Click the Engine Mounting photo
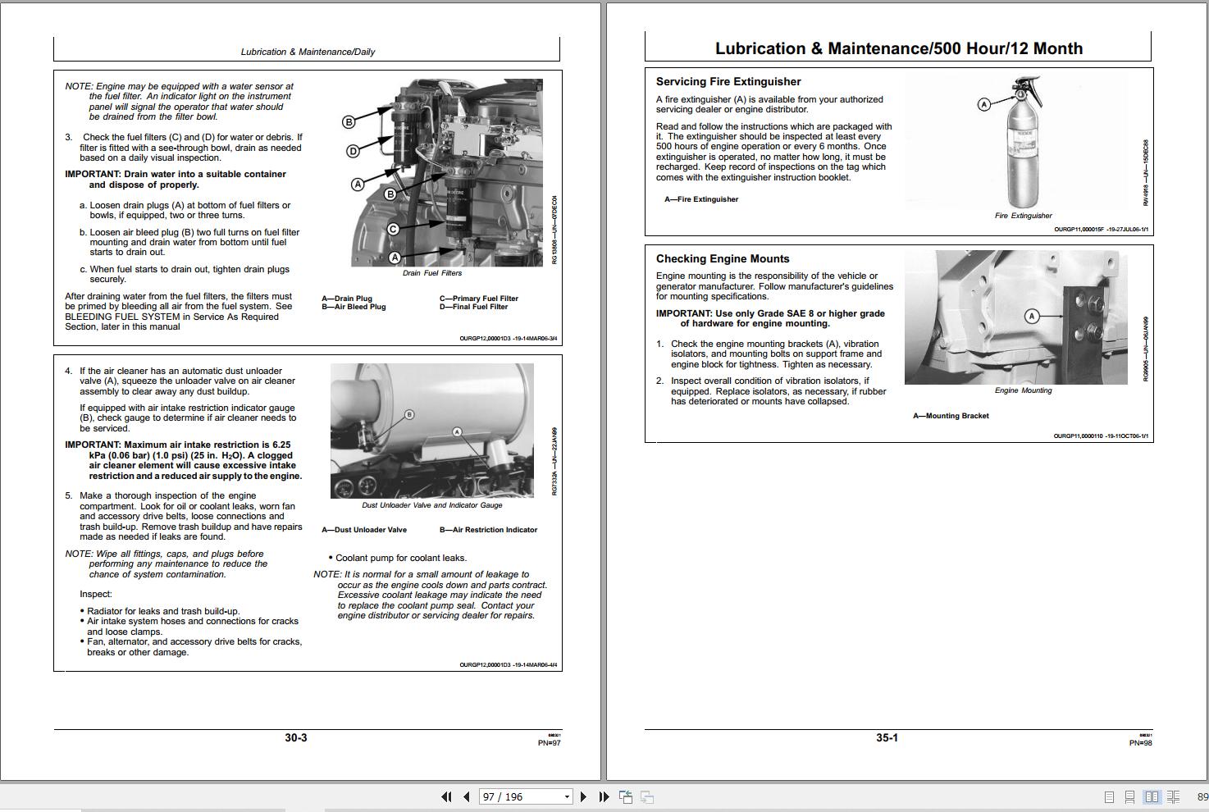The height and width of the screenshot is (812, 1209). 1020,317
